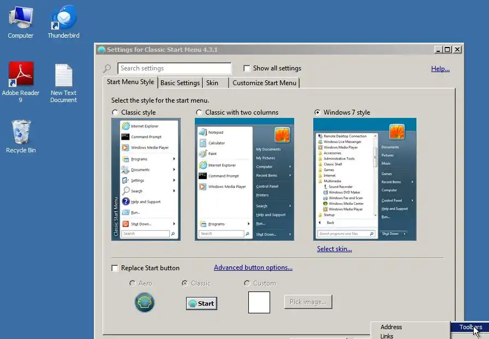Enable the Show all settings checkbox
The image size is (489, 339).
pyautogui.click(x=247, y=68)
